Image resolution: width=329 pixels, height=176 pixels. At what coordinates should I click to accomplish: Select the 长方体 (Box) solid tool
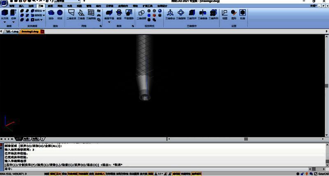click(5, 14)
